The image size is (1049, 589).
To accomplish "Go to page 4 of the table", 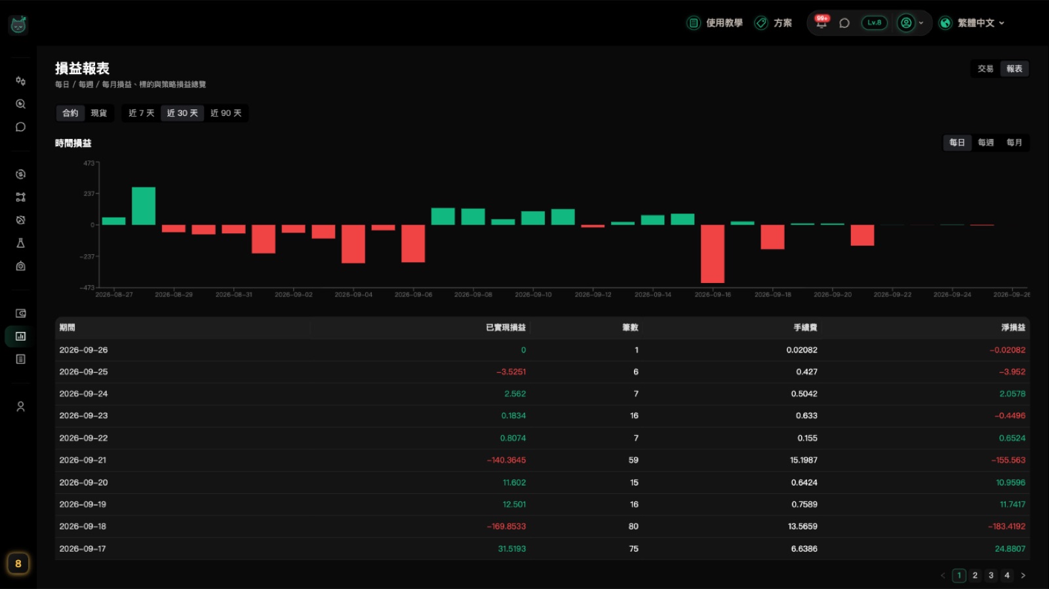I will [1007, 575].
